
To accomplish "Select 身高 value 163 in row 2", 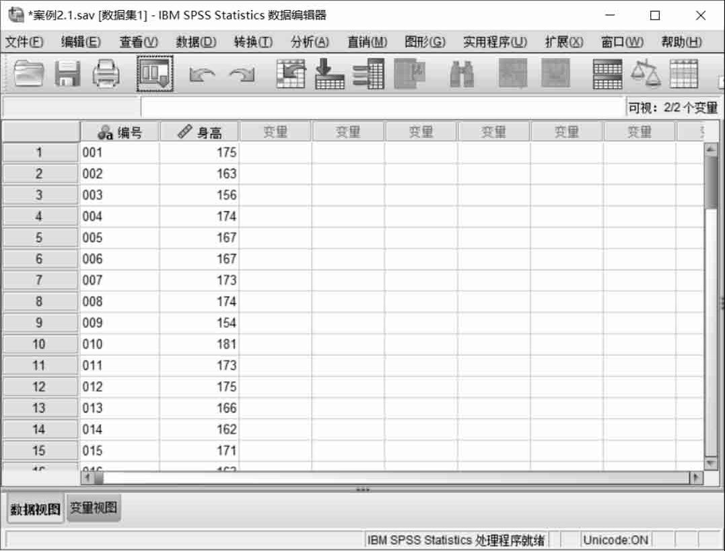I will 199,174.
